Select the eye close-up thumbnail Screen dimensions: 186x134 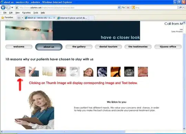point(61,71)
